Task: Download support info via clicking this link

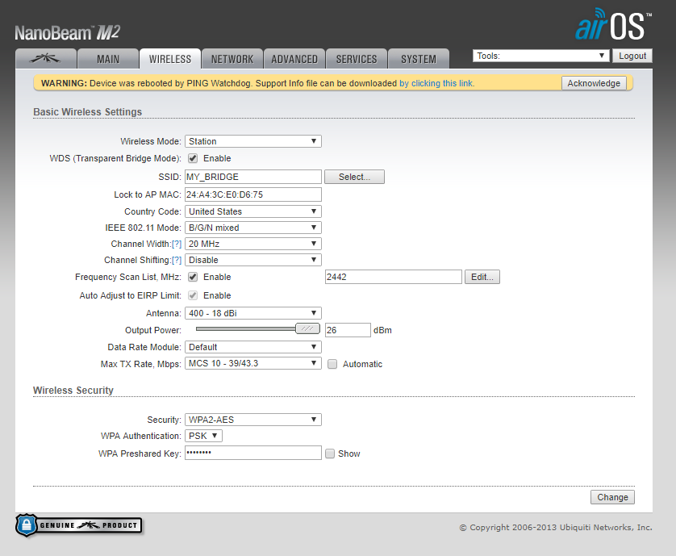Action: pyautogui.click(x=436, y=83)
